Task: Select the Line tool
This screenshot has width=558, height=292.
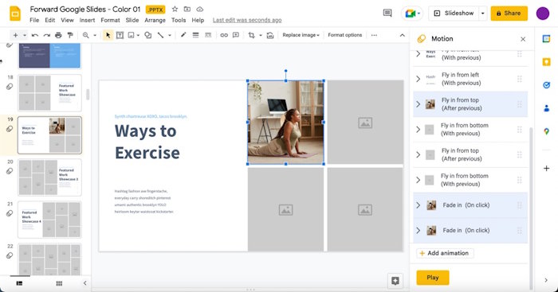Action: tap(160, 35)
